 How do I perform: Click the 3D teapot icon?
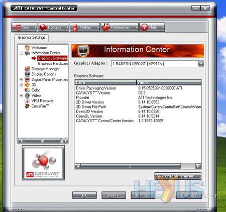click(27, 85)
